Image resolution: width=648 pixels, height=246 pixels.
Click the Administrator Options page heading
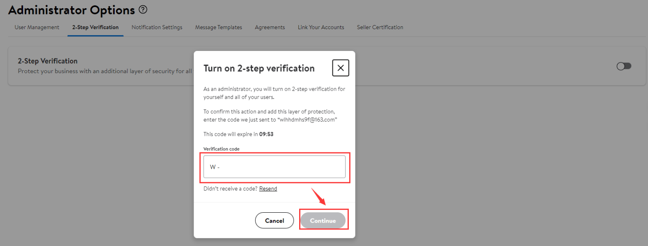tap(71, 10)
